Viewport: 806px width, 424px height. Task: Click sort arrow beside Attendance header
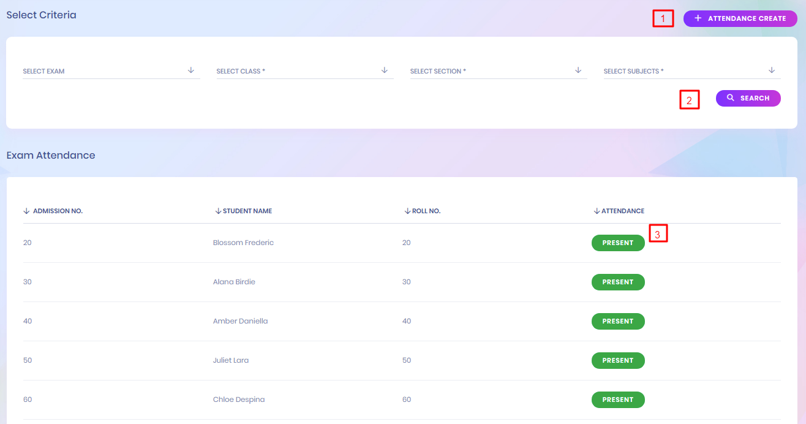(597, 211)
